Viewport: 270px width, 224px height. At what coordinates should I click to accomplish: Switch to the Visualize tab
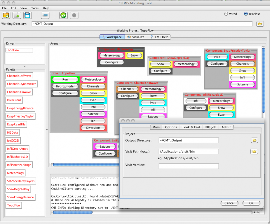click(x=135, y=37)
